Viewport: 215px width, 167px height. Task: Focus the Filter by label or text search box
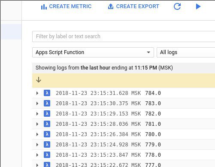click(124, 36)
